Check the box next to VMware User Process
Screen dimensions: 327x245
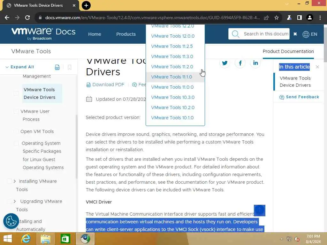pos(16,111)
